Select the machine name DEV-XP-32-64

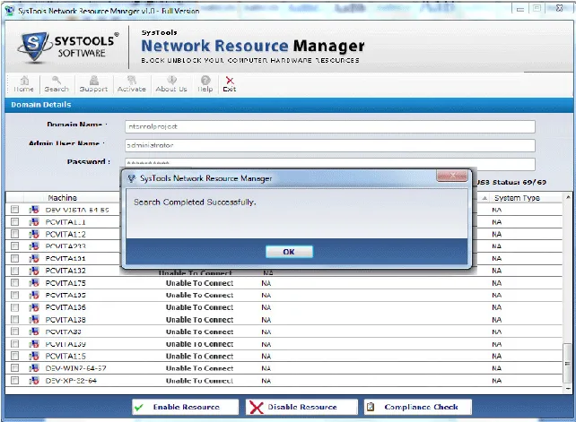(71, 381)
